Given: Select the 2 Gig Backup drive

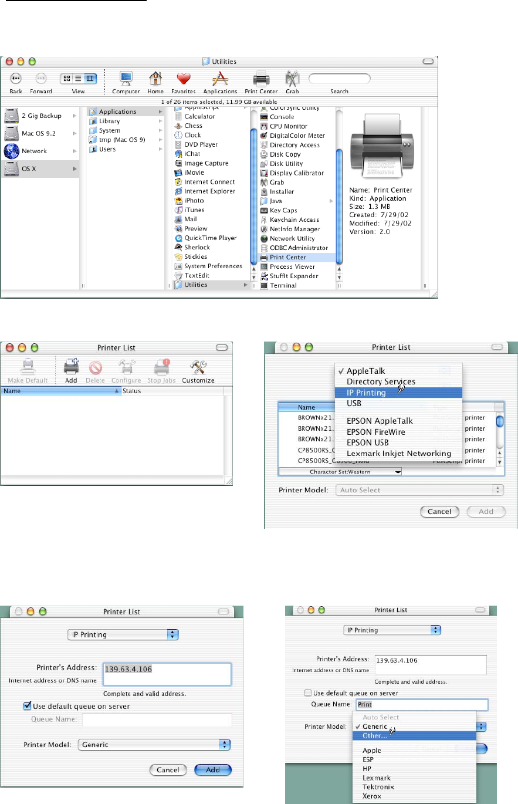Looking at the screenshot, I should [x=40, y=116].
